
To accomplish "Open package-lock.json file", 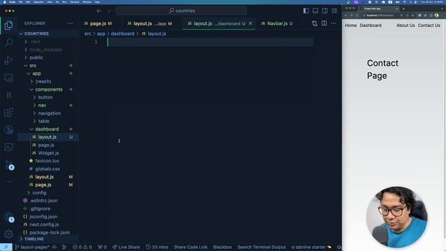I will pyautogui.click(x=49, y=232).
